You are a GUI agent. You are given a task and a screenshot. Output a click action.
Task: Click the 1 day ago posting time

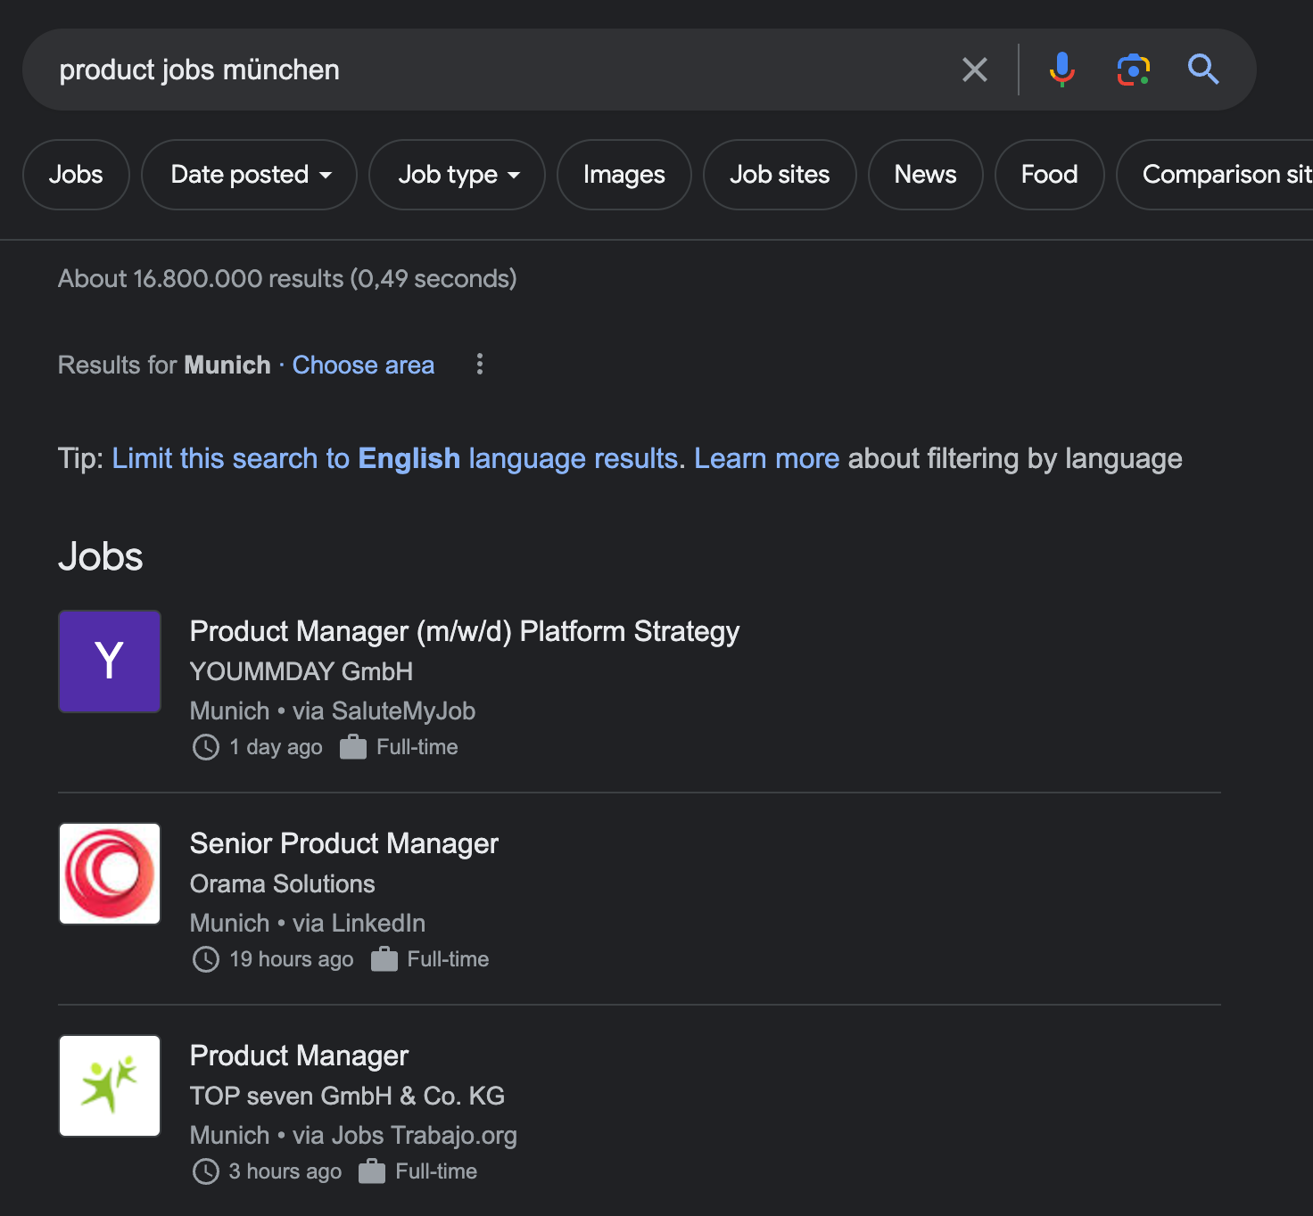click(276, 747)
